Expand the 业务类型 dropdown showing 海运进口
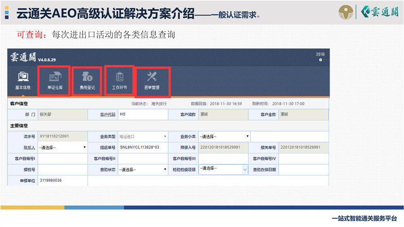 143,137
